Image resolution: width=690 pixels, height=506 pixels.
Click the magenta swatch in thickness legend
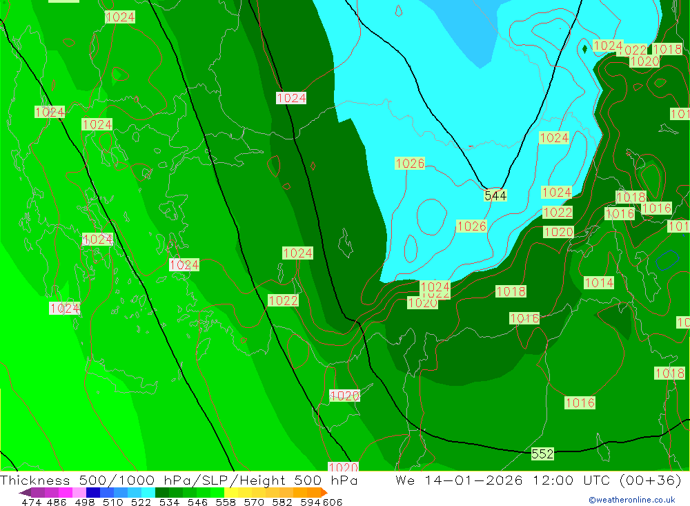[x=66, y=492]
